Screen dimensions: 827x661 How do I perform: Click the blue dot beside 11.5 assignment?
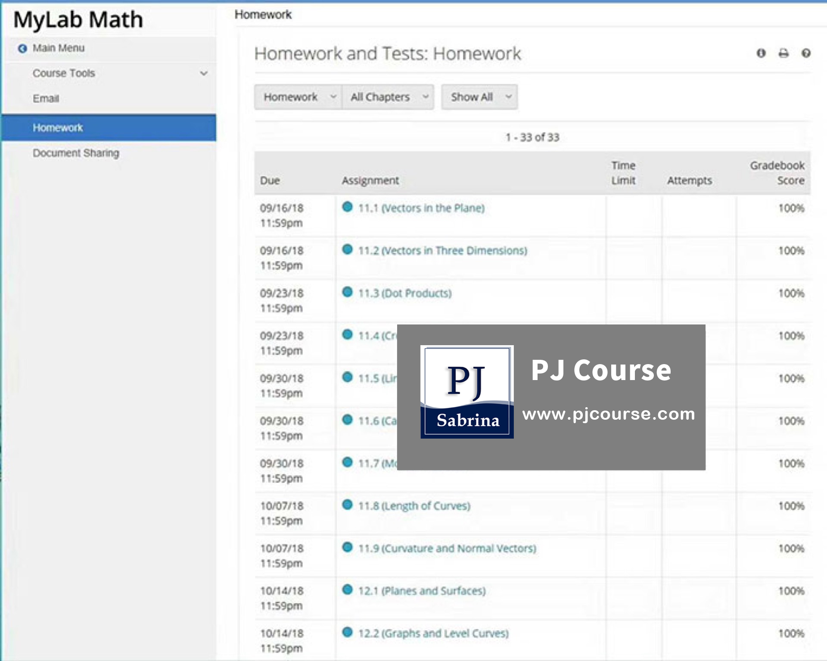pos(347,377)
